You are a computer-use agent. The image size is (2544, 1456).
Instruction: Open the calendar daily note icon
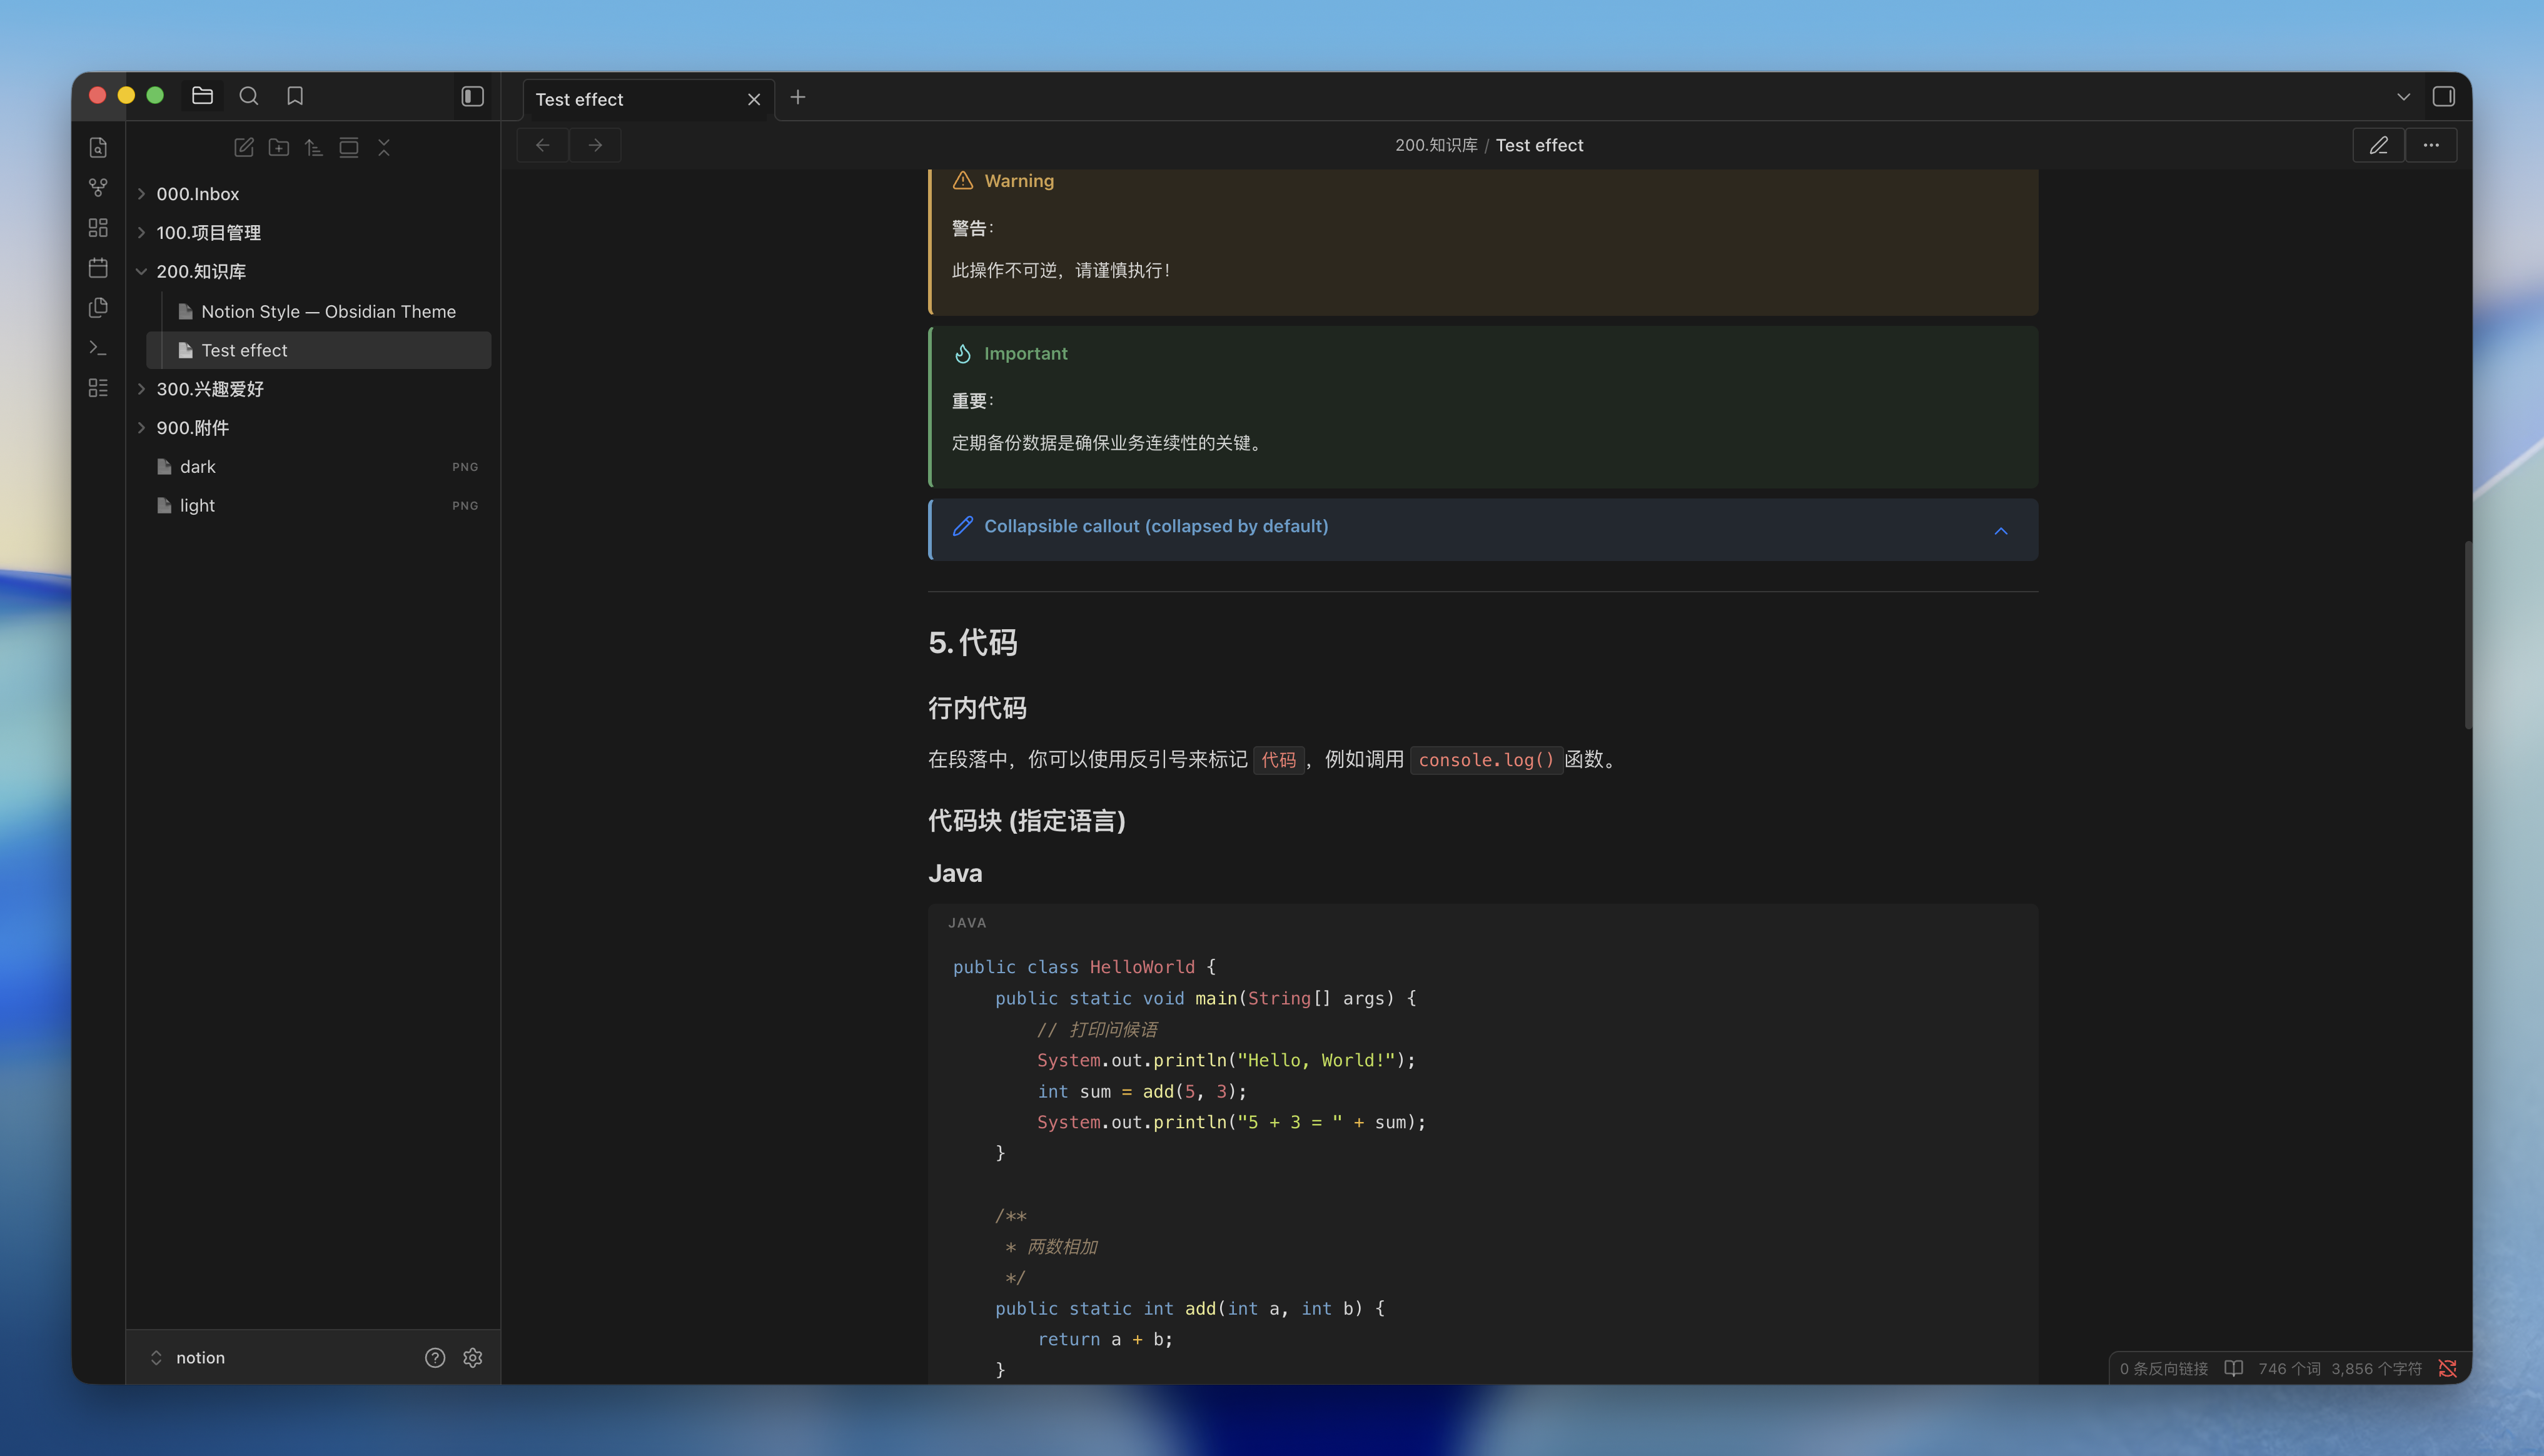pos(98,268)
